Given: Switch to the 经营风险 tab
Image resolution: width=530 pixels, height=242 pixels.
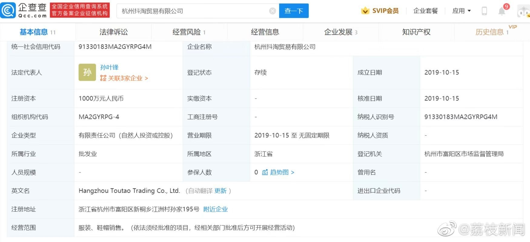Looking at the screenshot, I should 189,32.
